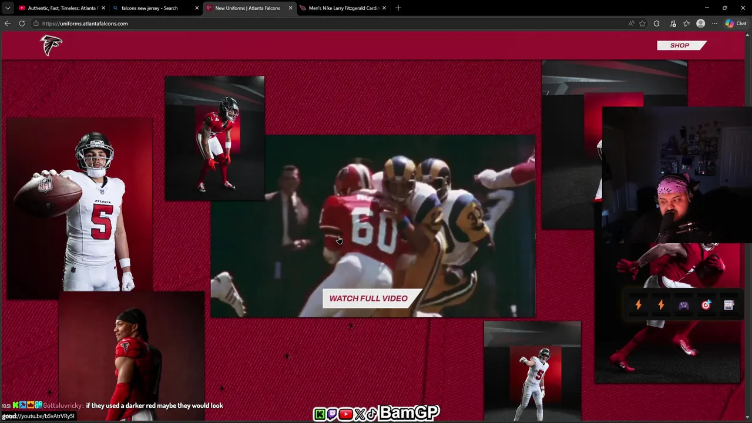Open the crouching red-uniform player photo
752x423 pixels.
214,138
